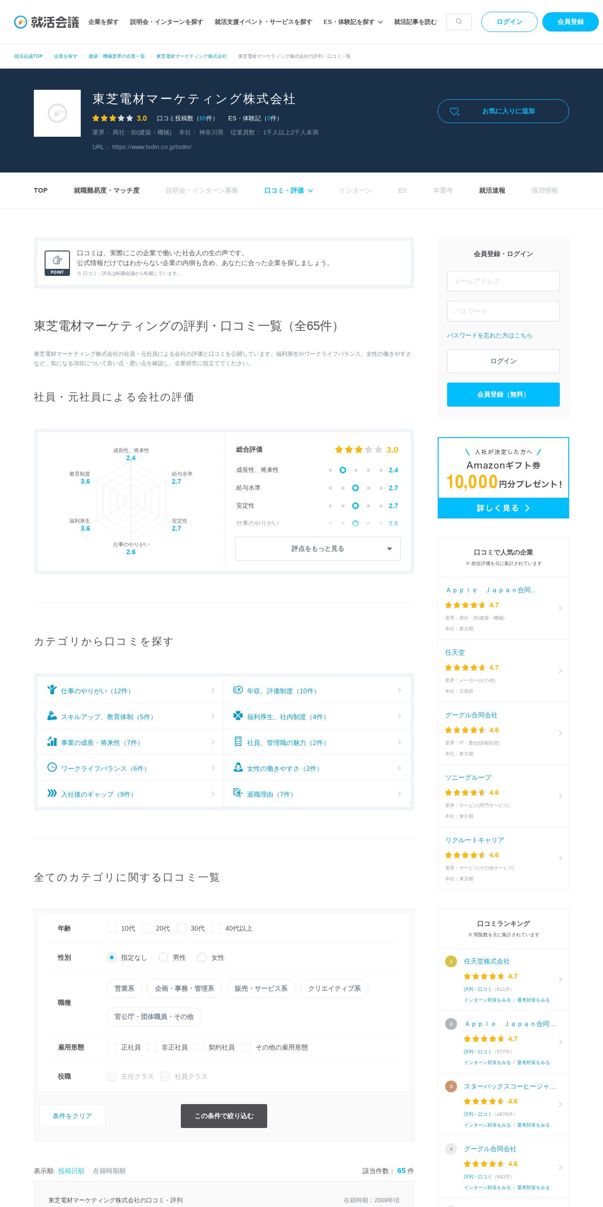This screenshot has height=1207, width=603.
Task: Click rank 1 badge for 任天堂株式会社
Action: (x=451, y=961)
